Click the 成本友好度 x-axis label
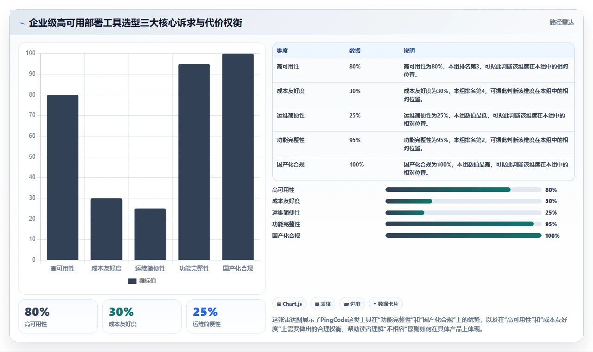593x352 pixels. click(106, 268)
